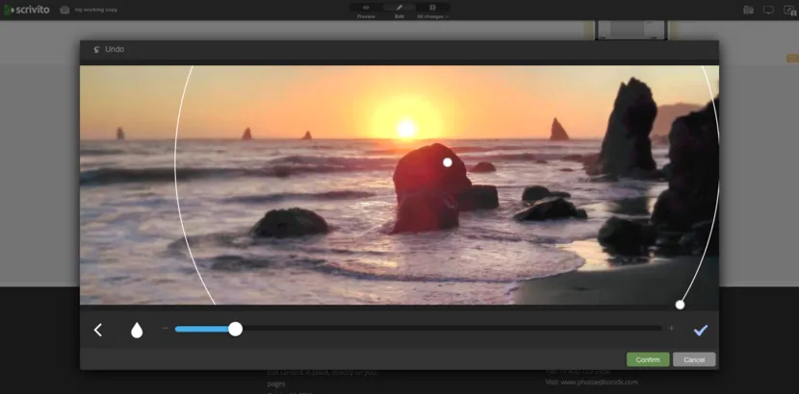Expand the All changes dropdown
Screen dimensions: 799x394
tap(432, 16)
